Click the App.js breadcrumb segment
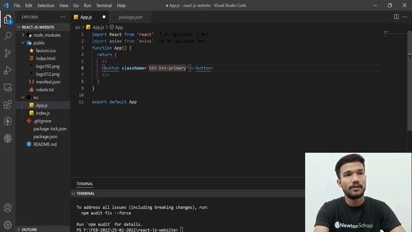The image size is (412, 232). point(95,27)
